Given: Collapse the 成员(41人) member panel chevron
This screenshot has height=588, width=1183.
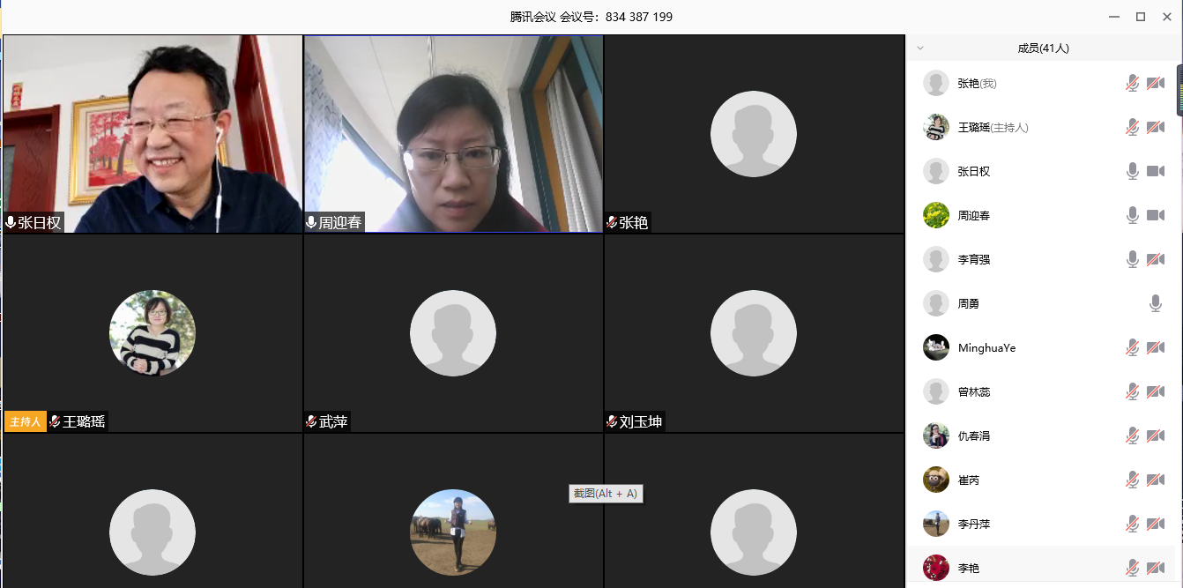Looking at the screenshot, I should point(920,48).
